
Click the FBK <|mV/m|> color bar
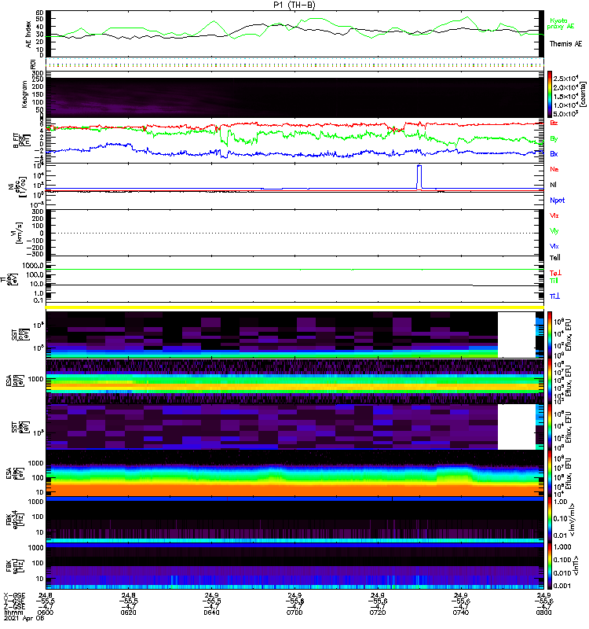551,520
